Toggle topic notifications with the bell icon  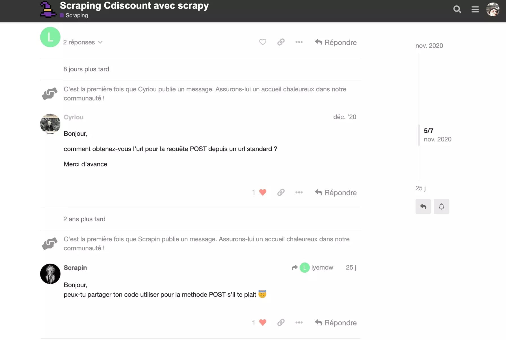(441, 206)
